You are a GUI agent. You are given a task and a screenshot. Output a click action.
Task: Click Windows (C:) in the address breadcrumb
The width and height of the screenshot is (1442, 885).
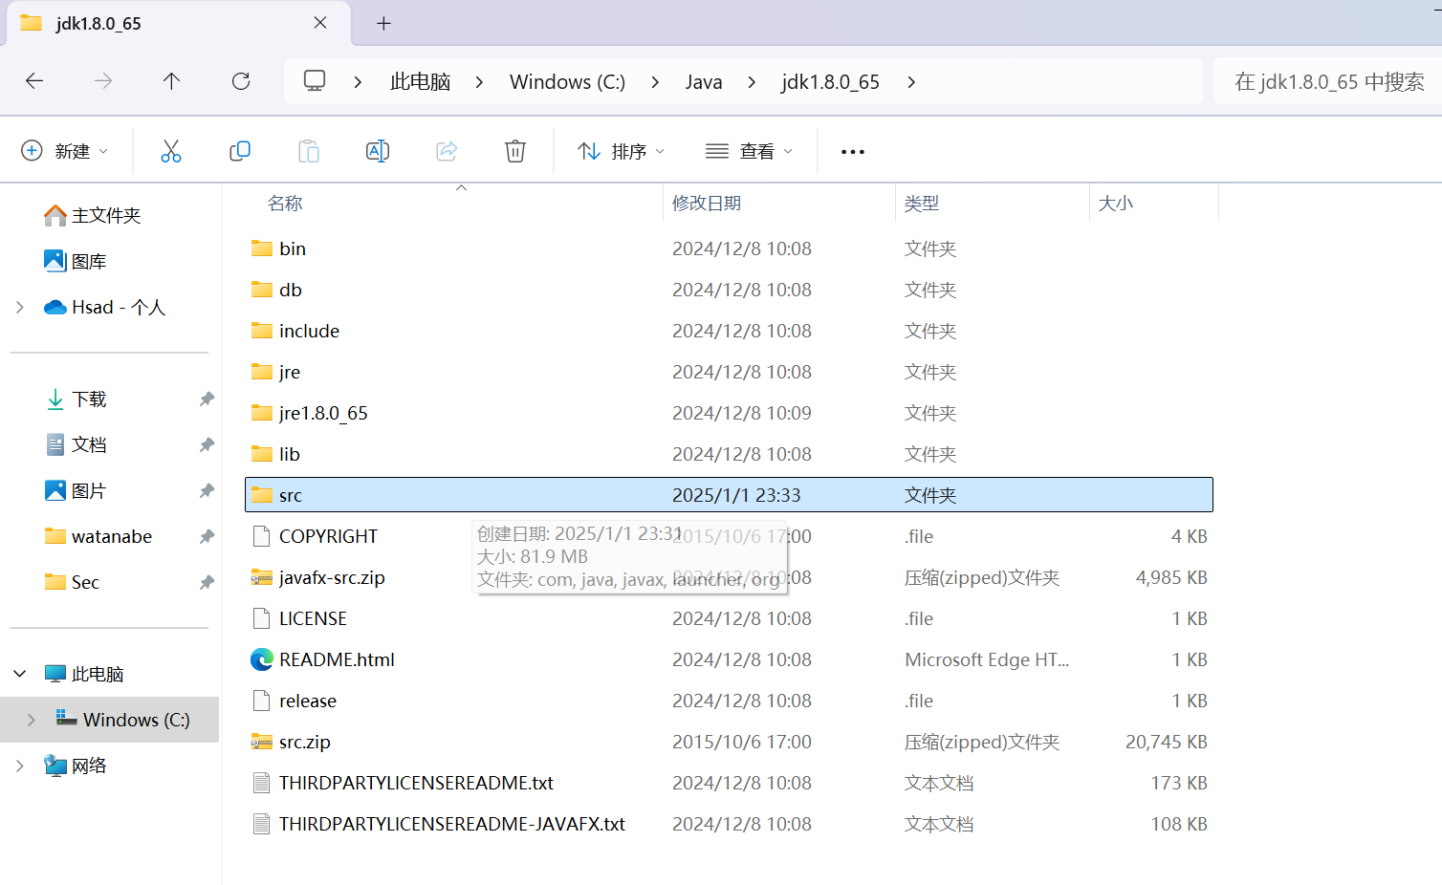point(567,82)
